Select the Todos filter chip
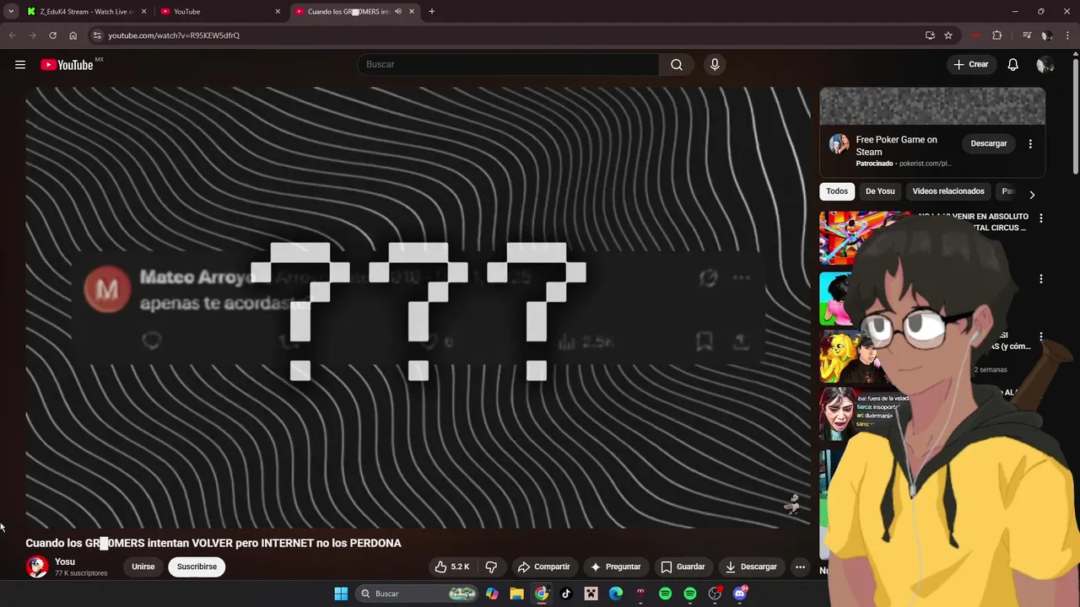 point(837,191)
